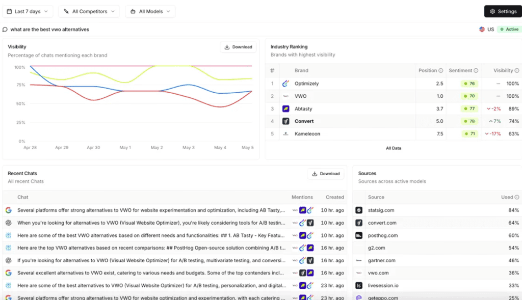Click the Brand column header
This screenshot has height=300, width=522.
coord(301,70)
